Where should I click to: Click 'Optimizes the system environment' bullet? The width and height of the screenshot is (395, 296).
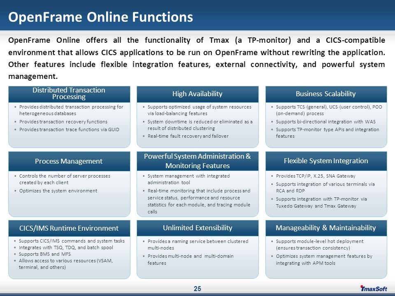pos(58,190)
